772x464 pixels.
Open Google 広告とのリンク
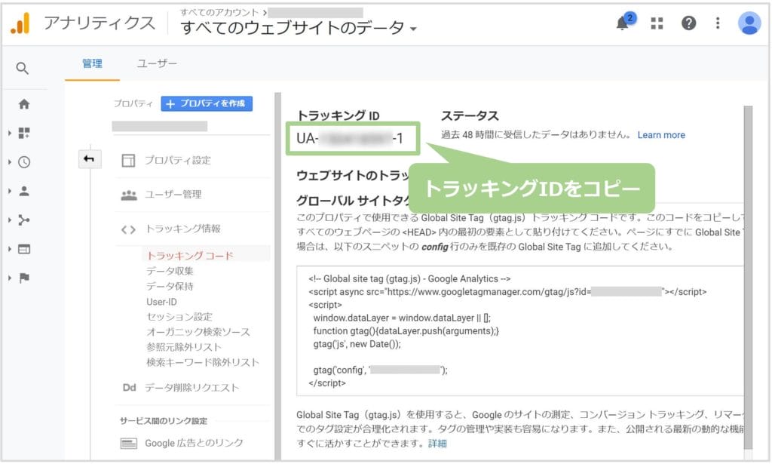[x=194, y=444]
